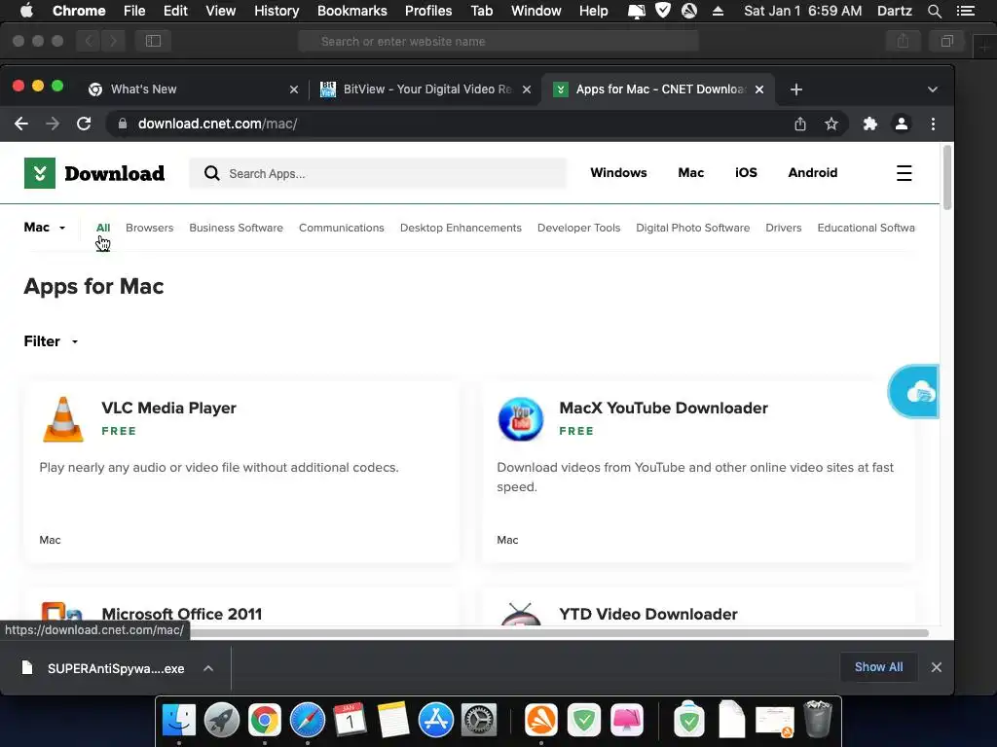This screenshot has height=747, width=997.
Task: Open tab search chevron in Chrome
Action: [x=932, y=89]
